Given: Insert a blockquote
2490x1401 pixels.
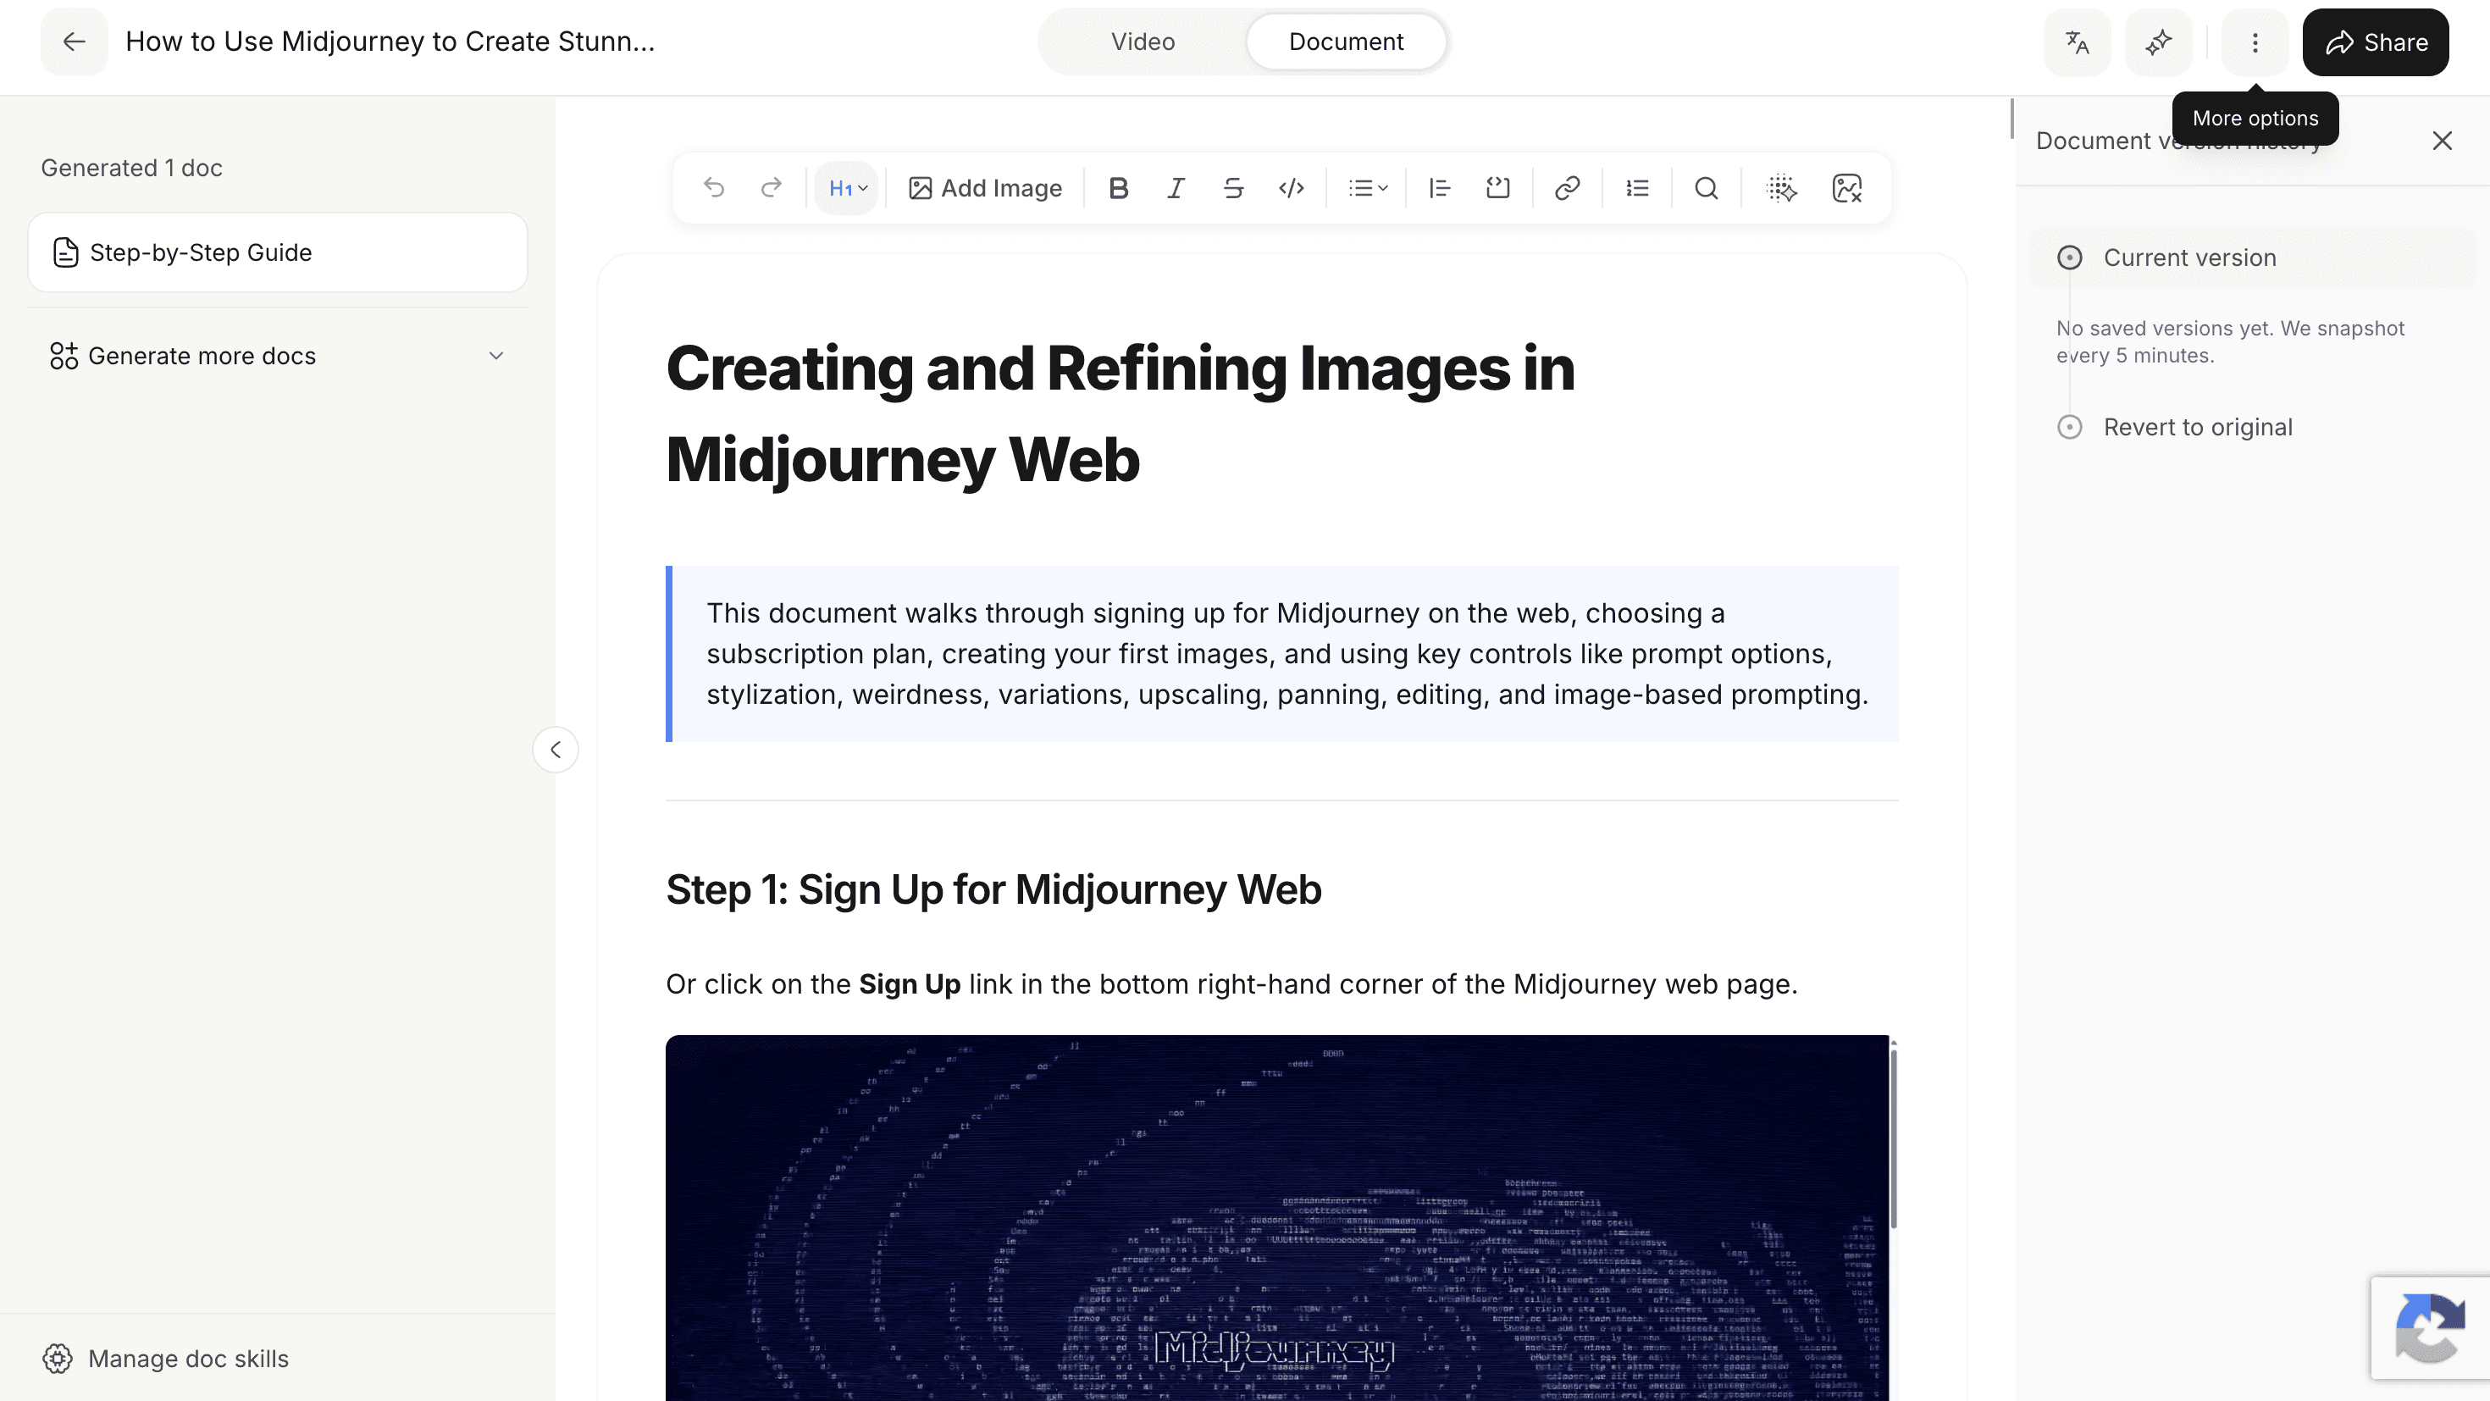Looking at the screenshot, I should tap(1439, 187).
